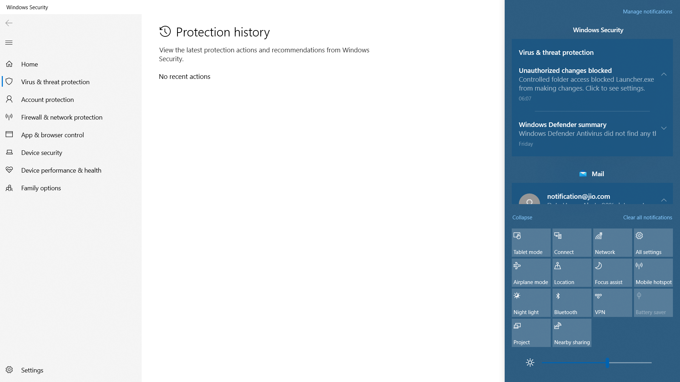
Task: Collapse the Unauthorized changes blocked notification
Action: (x=664, y=74)
